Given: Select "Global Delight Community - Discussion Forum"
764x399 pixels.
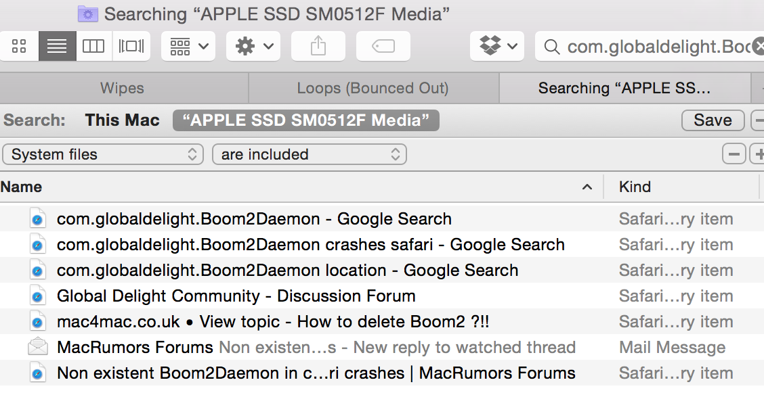Looking at the screenshot, I should click(x=382, y=296).
